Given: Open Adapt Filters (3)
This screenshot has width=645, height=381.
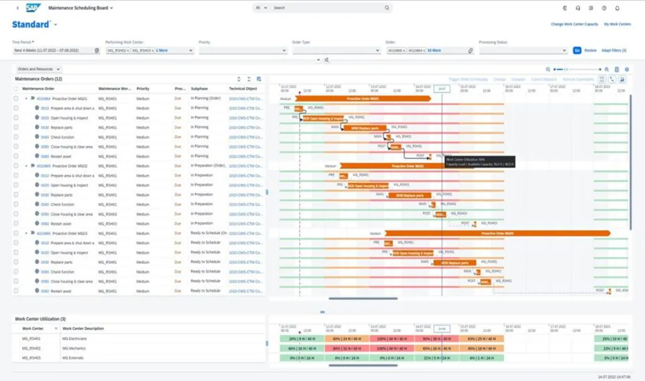Looking at the screenshot, I should click(614, 50).
